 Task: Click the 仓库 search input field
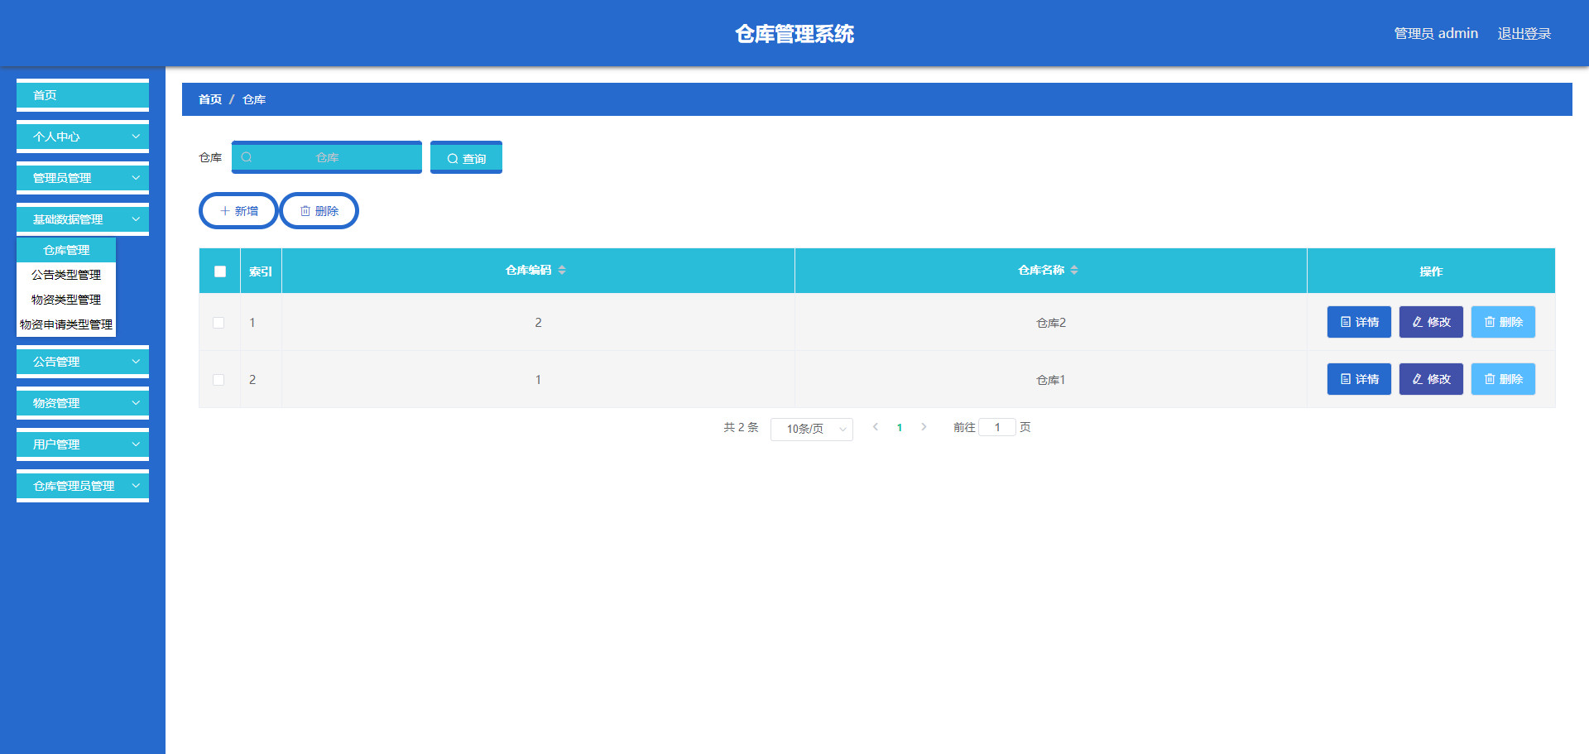click(x=327, y=157)
